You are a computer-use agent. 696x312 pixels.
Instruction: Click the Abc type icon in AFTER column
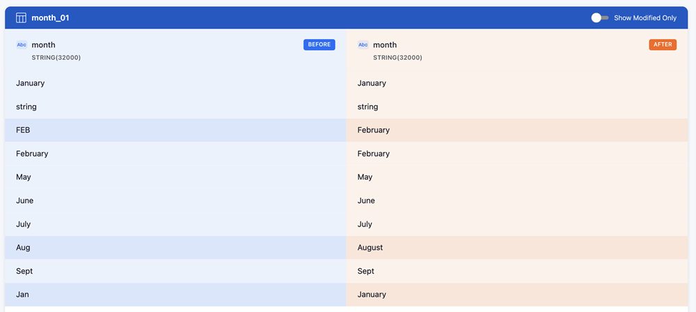363,45
